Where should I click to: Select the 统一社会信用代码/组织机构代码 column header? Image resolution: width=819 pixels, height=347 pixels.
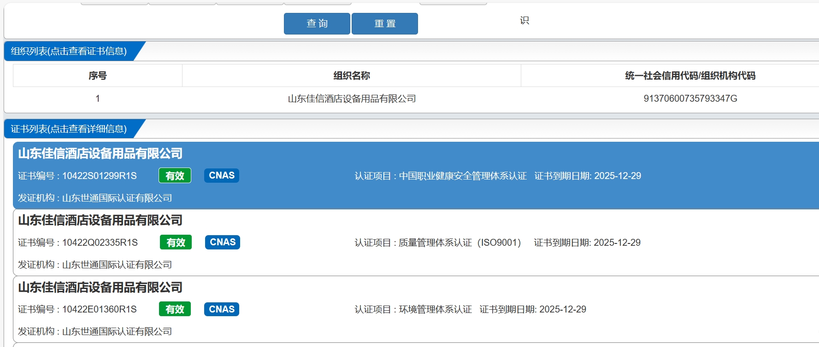(x=690, y=75)
